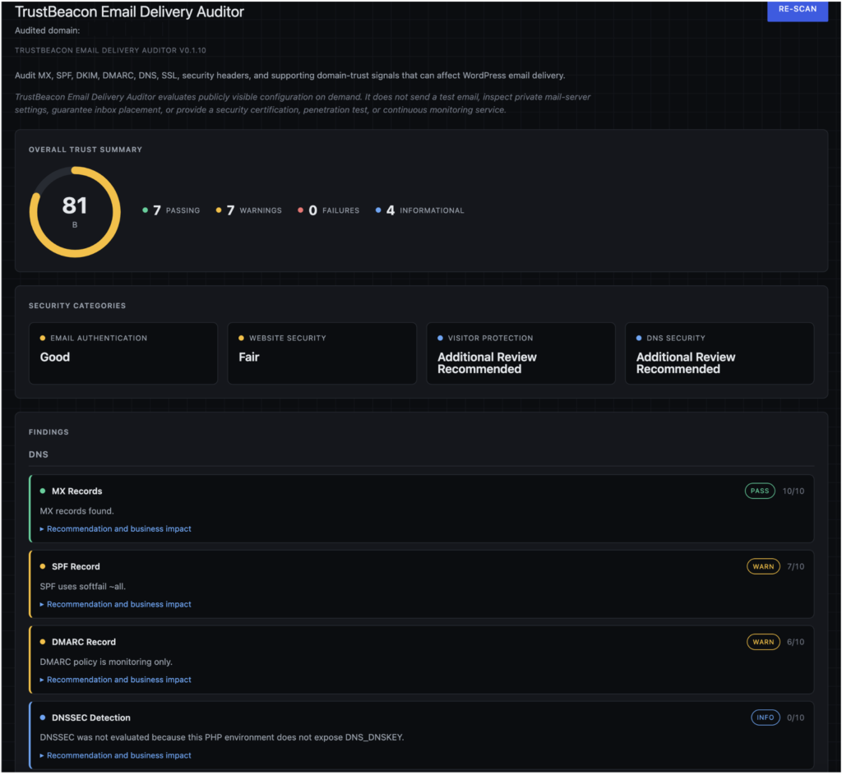Expand MX Records recommendation and business impact

click(x=115, y=528)
